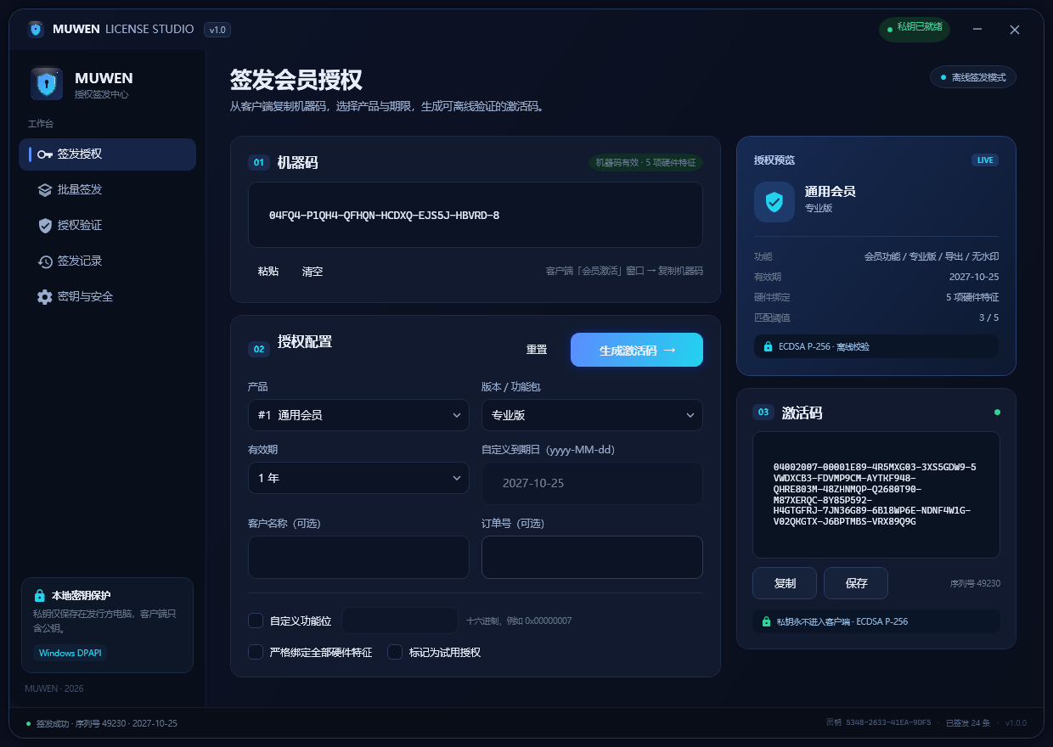Click the 01 step badge beside 机器码
Viewport: 1053px width, 747px height.
point(259,162)
